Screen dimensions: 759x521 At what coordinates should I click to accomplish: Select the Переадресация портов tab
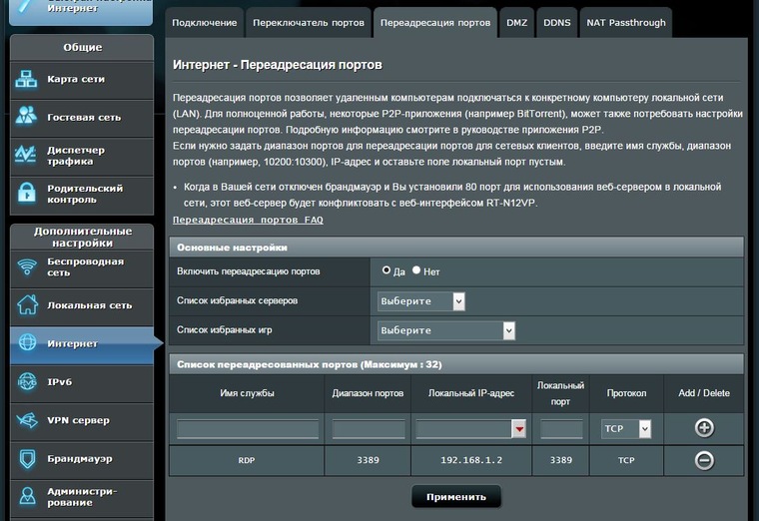pyautogui.click(x=435, y=23)
